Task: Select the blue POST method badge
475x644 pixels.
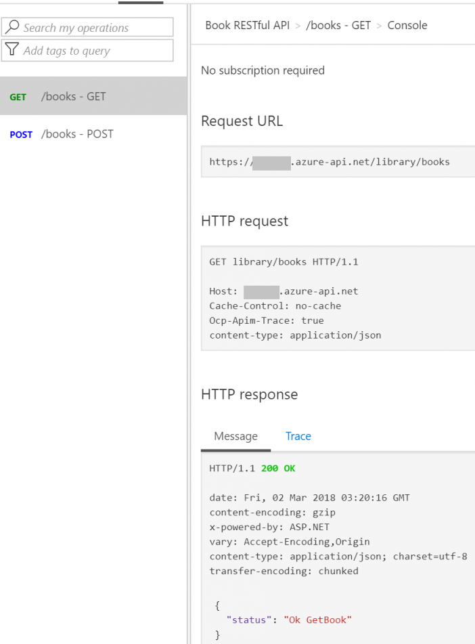Action: pyautogui.click(x=20, y=134)
